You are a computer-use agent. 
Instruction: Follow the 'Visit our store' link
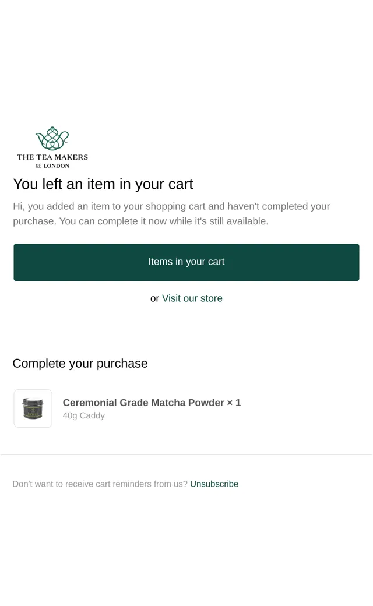pyautogui.click(x=192, y=298)
